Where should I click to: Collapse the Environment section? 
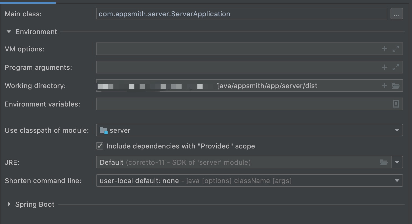(x=9, y=32)
